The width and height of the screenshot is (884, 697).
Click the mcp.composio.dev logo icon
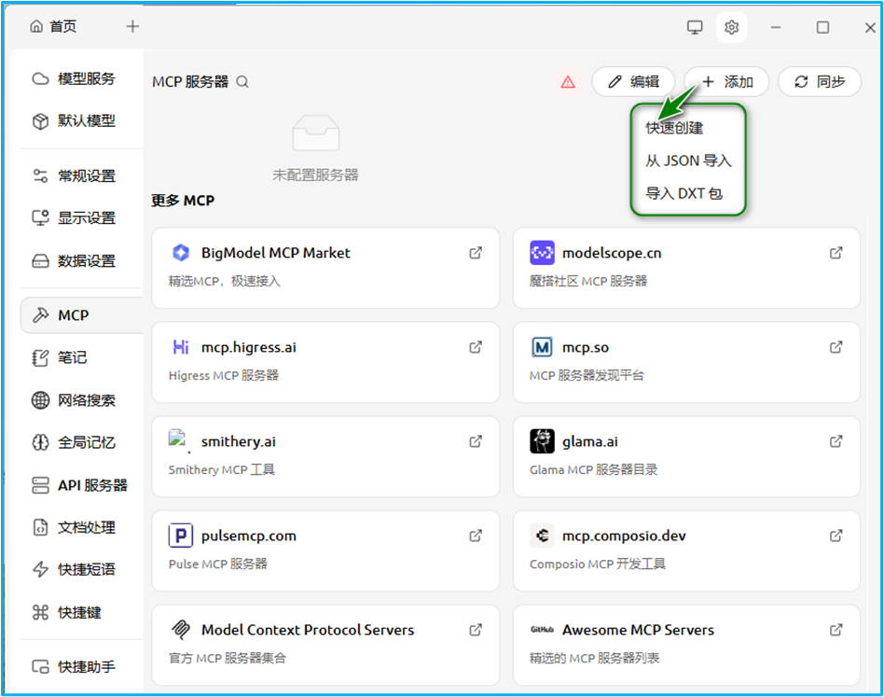542,536
